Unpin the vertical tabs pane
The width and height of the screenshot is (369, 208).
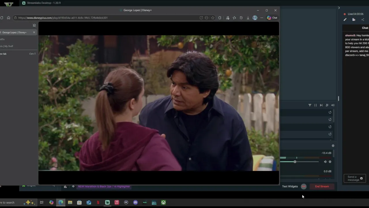click(x=34, y=25)
